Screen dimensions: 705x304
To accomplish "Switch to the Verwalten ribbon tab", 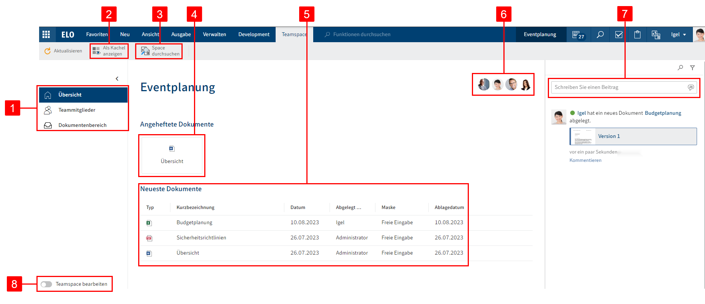I will tap(214, 35).
